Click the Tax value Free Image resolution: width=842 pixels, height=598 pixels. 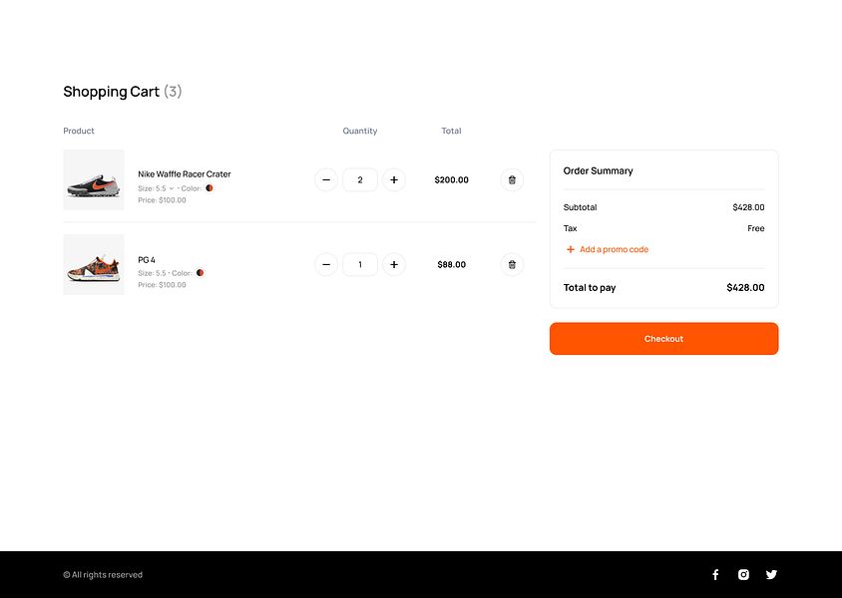click(756, 228)
